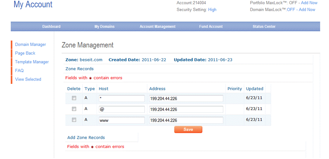Click the High security setting link
The height and width of the screenshot is (159, 329).
[x=212, y=10]
